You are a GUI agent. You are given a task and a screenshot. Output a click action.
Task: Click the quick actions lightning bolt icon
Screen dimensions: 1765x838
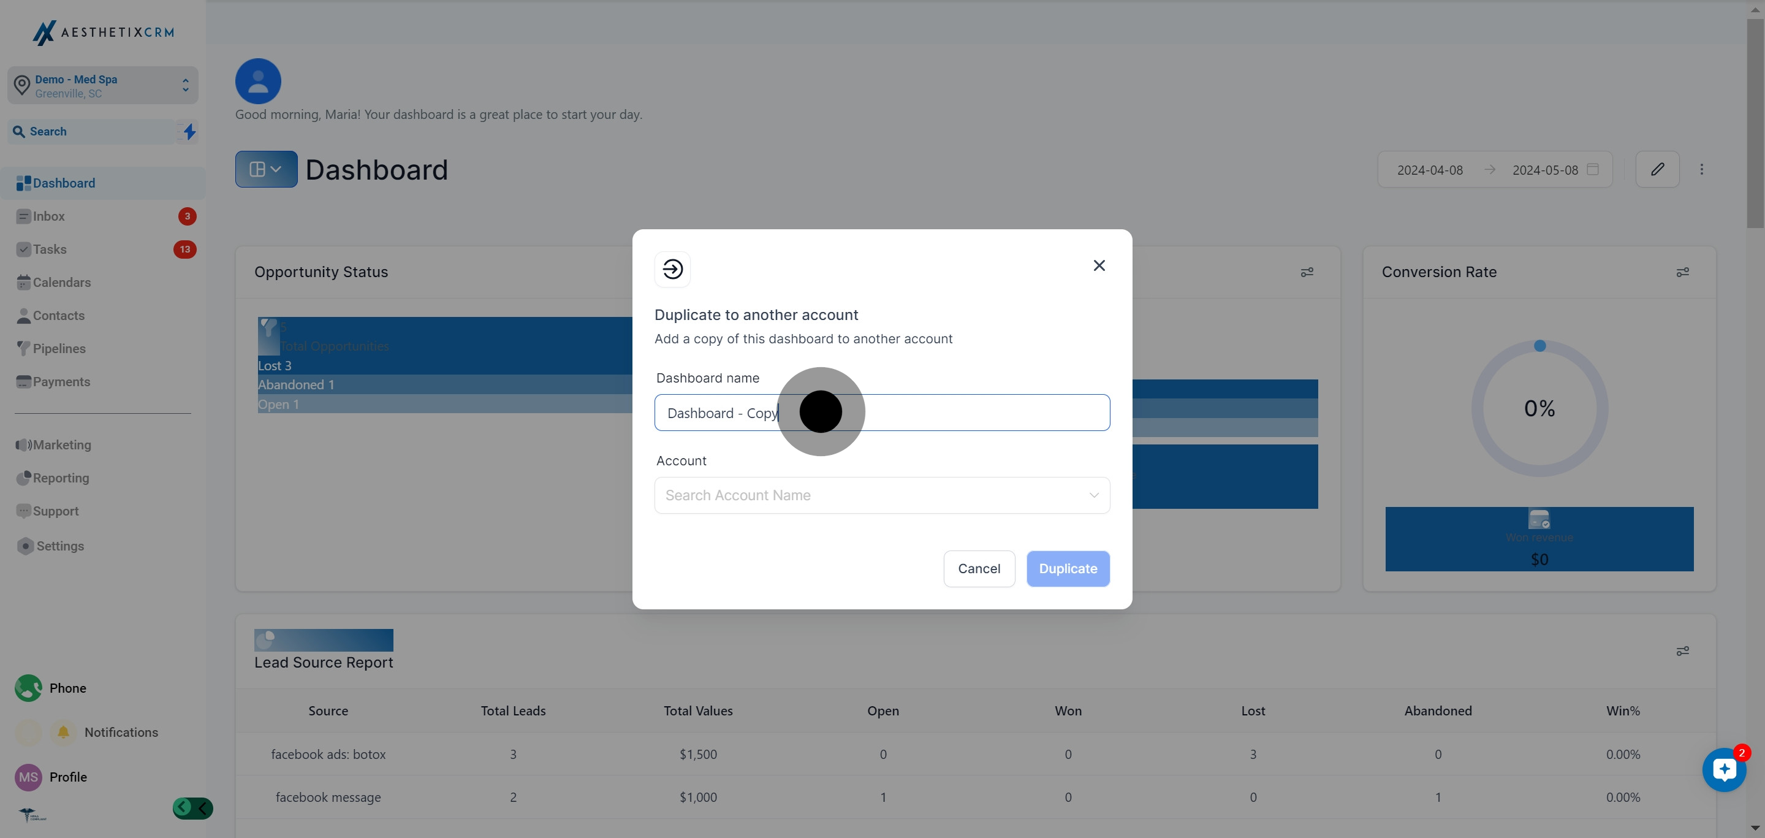tap(189, 132)
